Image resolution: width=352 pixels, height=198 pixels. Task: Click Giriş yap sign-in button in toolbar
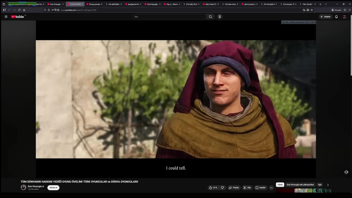tap(336, 10)
